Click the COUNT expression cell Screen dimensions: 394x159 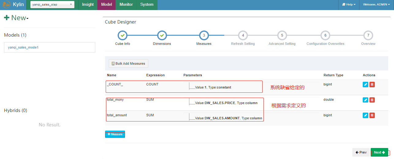pyautogui.click(x=152, y=84)
